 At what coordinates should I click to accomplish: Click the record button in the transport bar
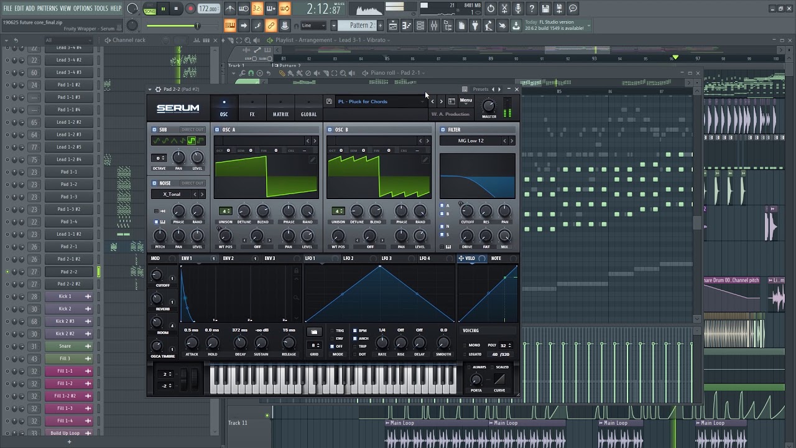point(190,9)
